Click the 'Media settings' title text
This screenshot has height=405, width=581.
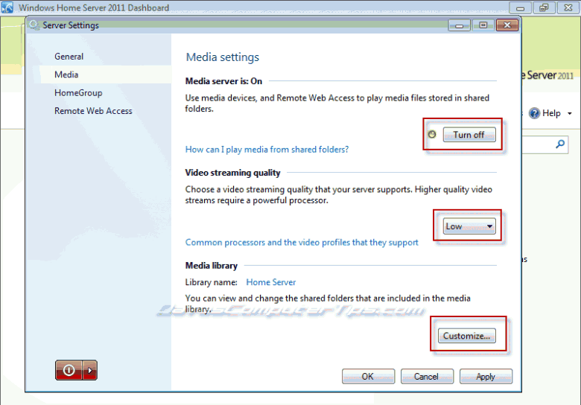tap(222, 57)
